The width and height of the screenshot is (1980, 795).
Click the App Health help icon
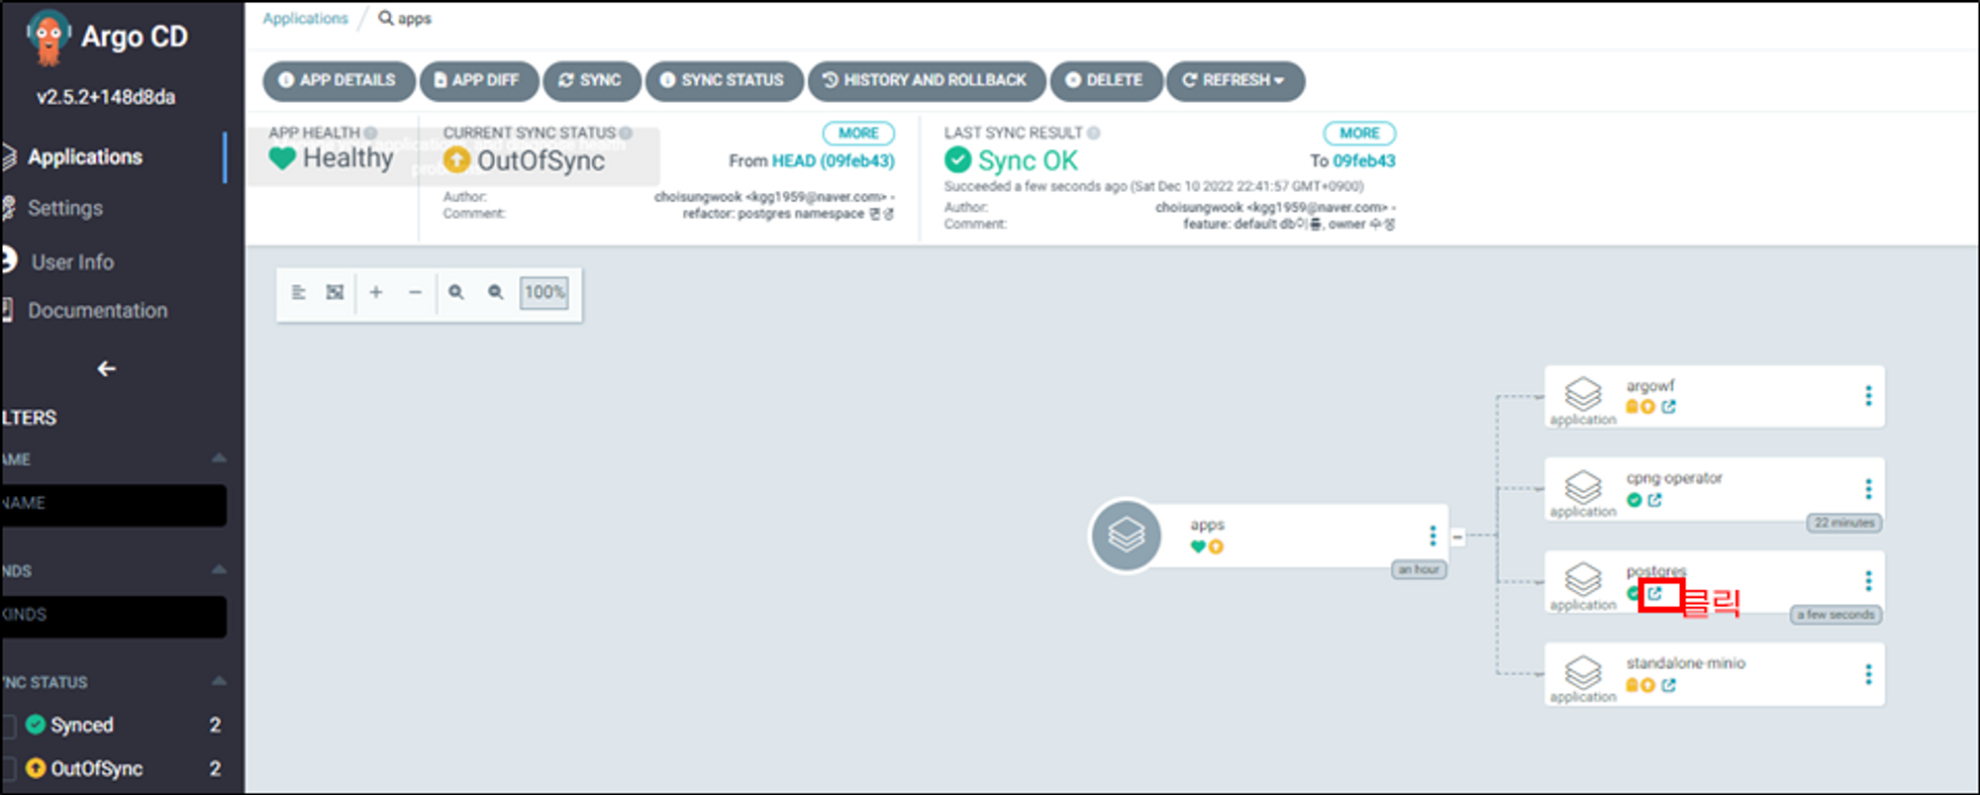(370, 133)
